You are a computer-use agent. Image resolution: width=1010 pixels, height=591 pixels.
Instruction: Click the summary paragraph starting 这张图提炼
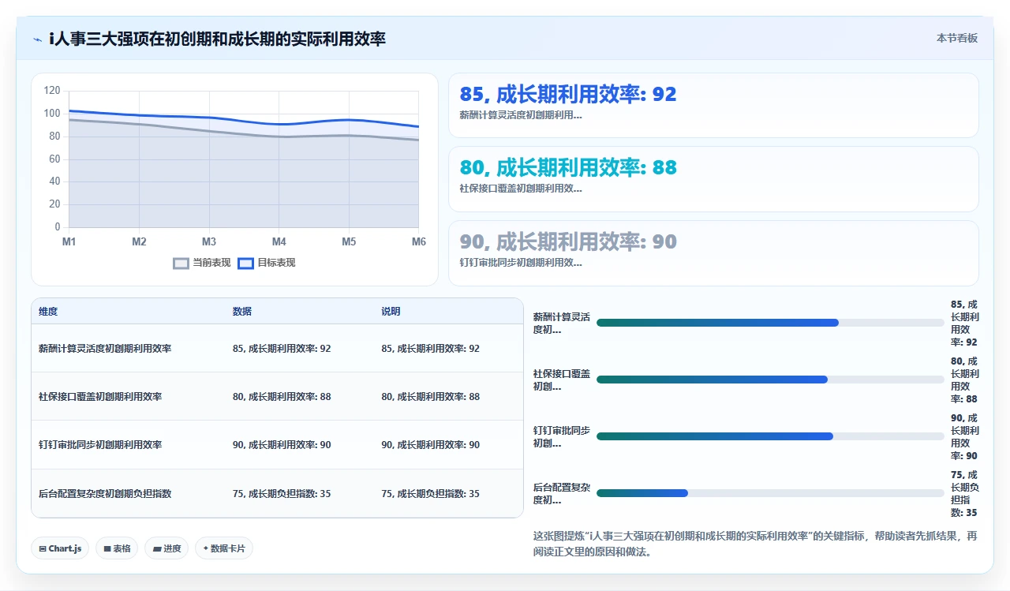tap(756, 544)
